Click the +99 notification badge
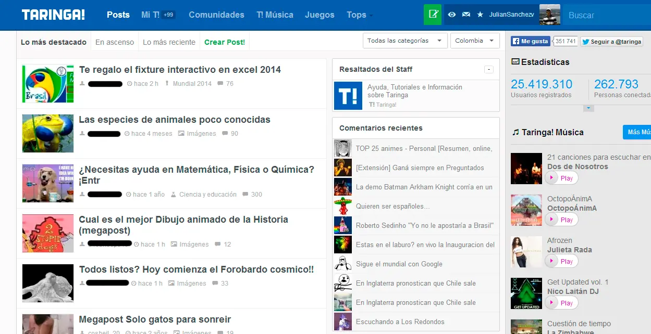This screenshot has height=334, width=651. (168, 15)
